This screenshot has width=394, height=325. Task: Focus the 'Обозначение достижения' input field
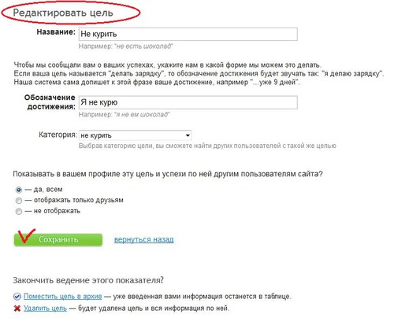[188, 102]
